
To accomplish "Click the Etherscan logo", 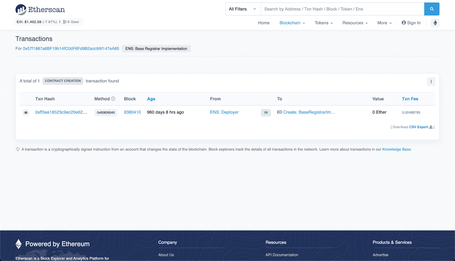I will [x=40, y=10].
